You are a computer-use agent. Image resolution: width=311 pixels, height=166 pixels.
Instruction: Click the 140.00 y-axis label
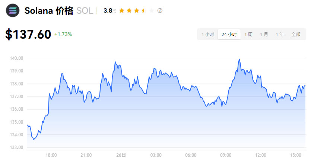[16, 58]
